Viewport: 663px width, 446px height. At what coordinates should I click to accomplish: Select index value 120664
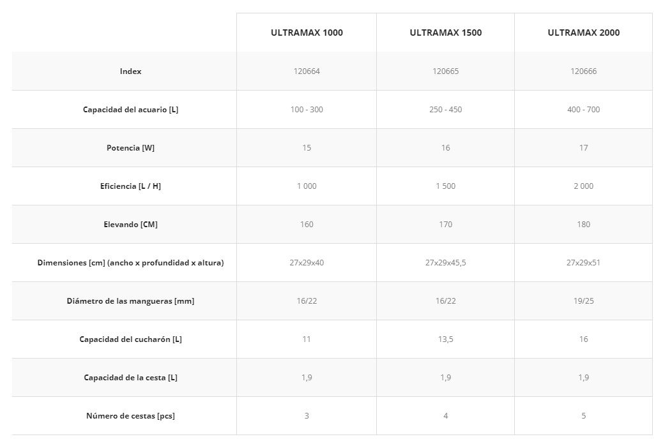click(x=307, y=71)
